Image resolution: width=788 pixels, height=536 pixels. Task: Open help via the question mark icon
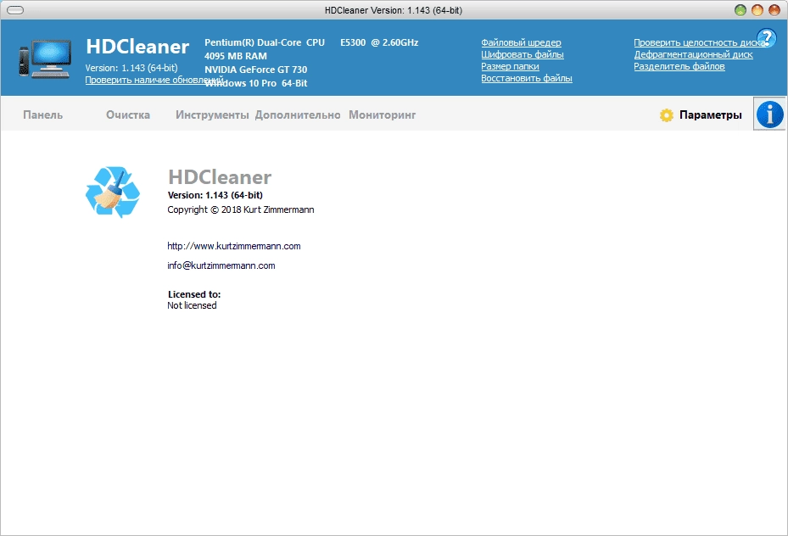tap(767, 37)
